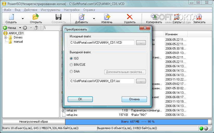Click the output file path input field
Image resolution: width=214 pixels, height=133 pixels.
(102, 81)
